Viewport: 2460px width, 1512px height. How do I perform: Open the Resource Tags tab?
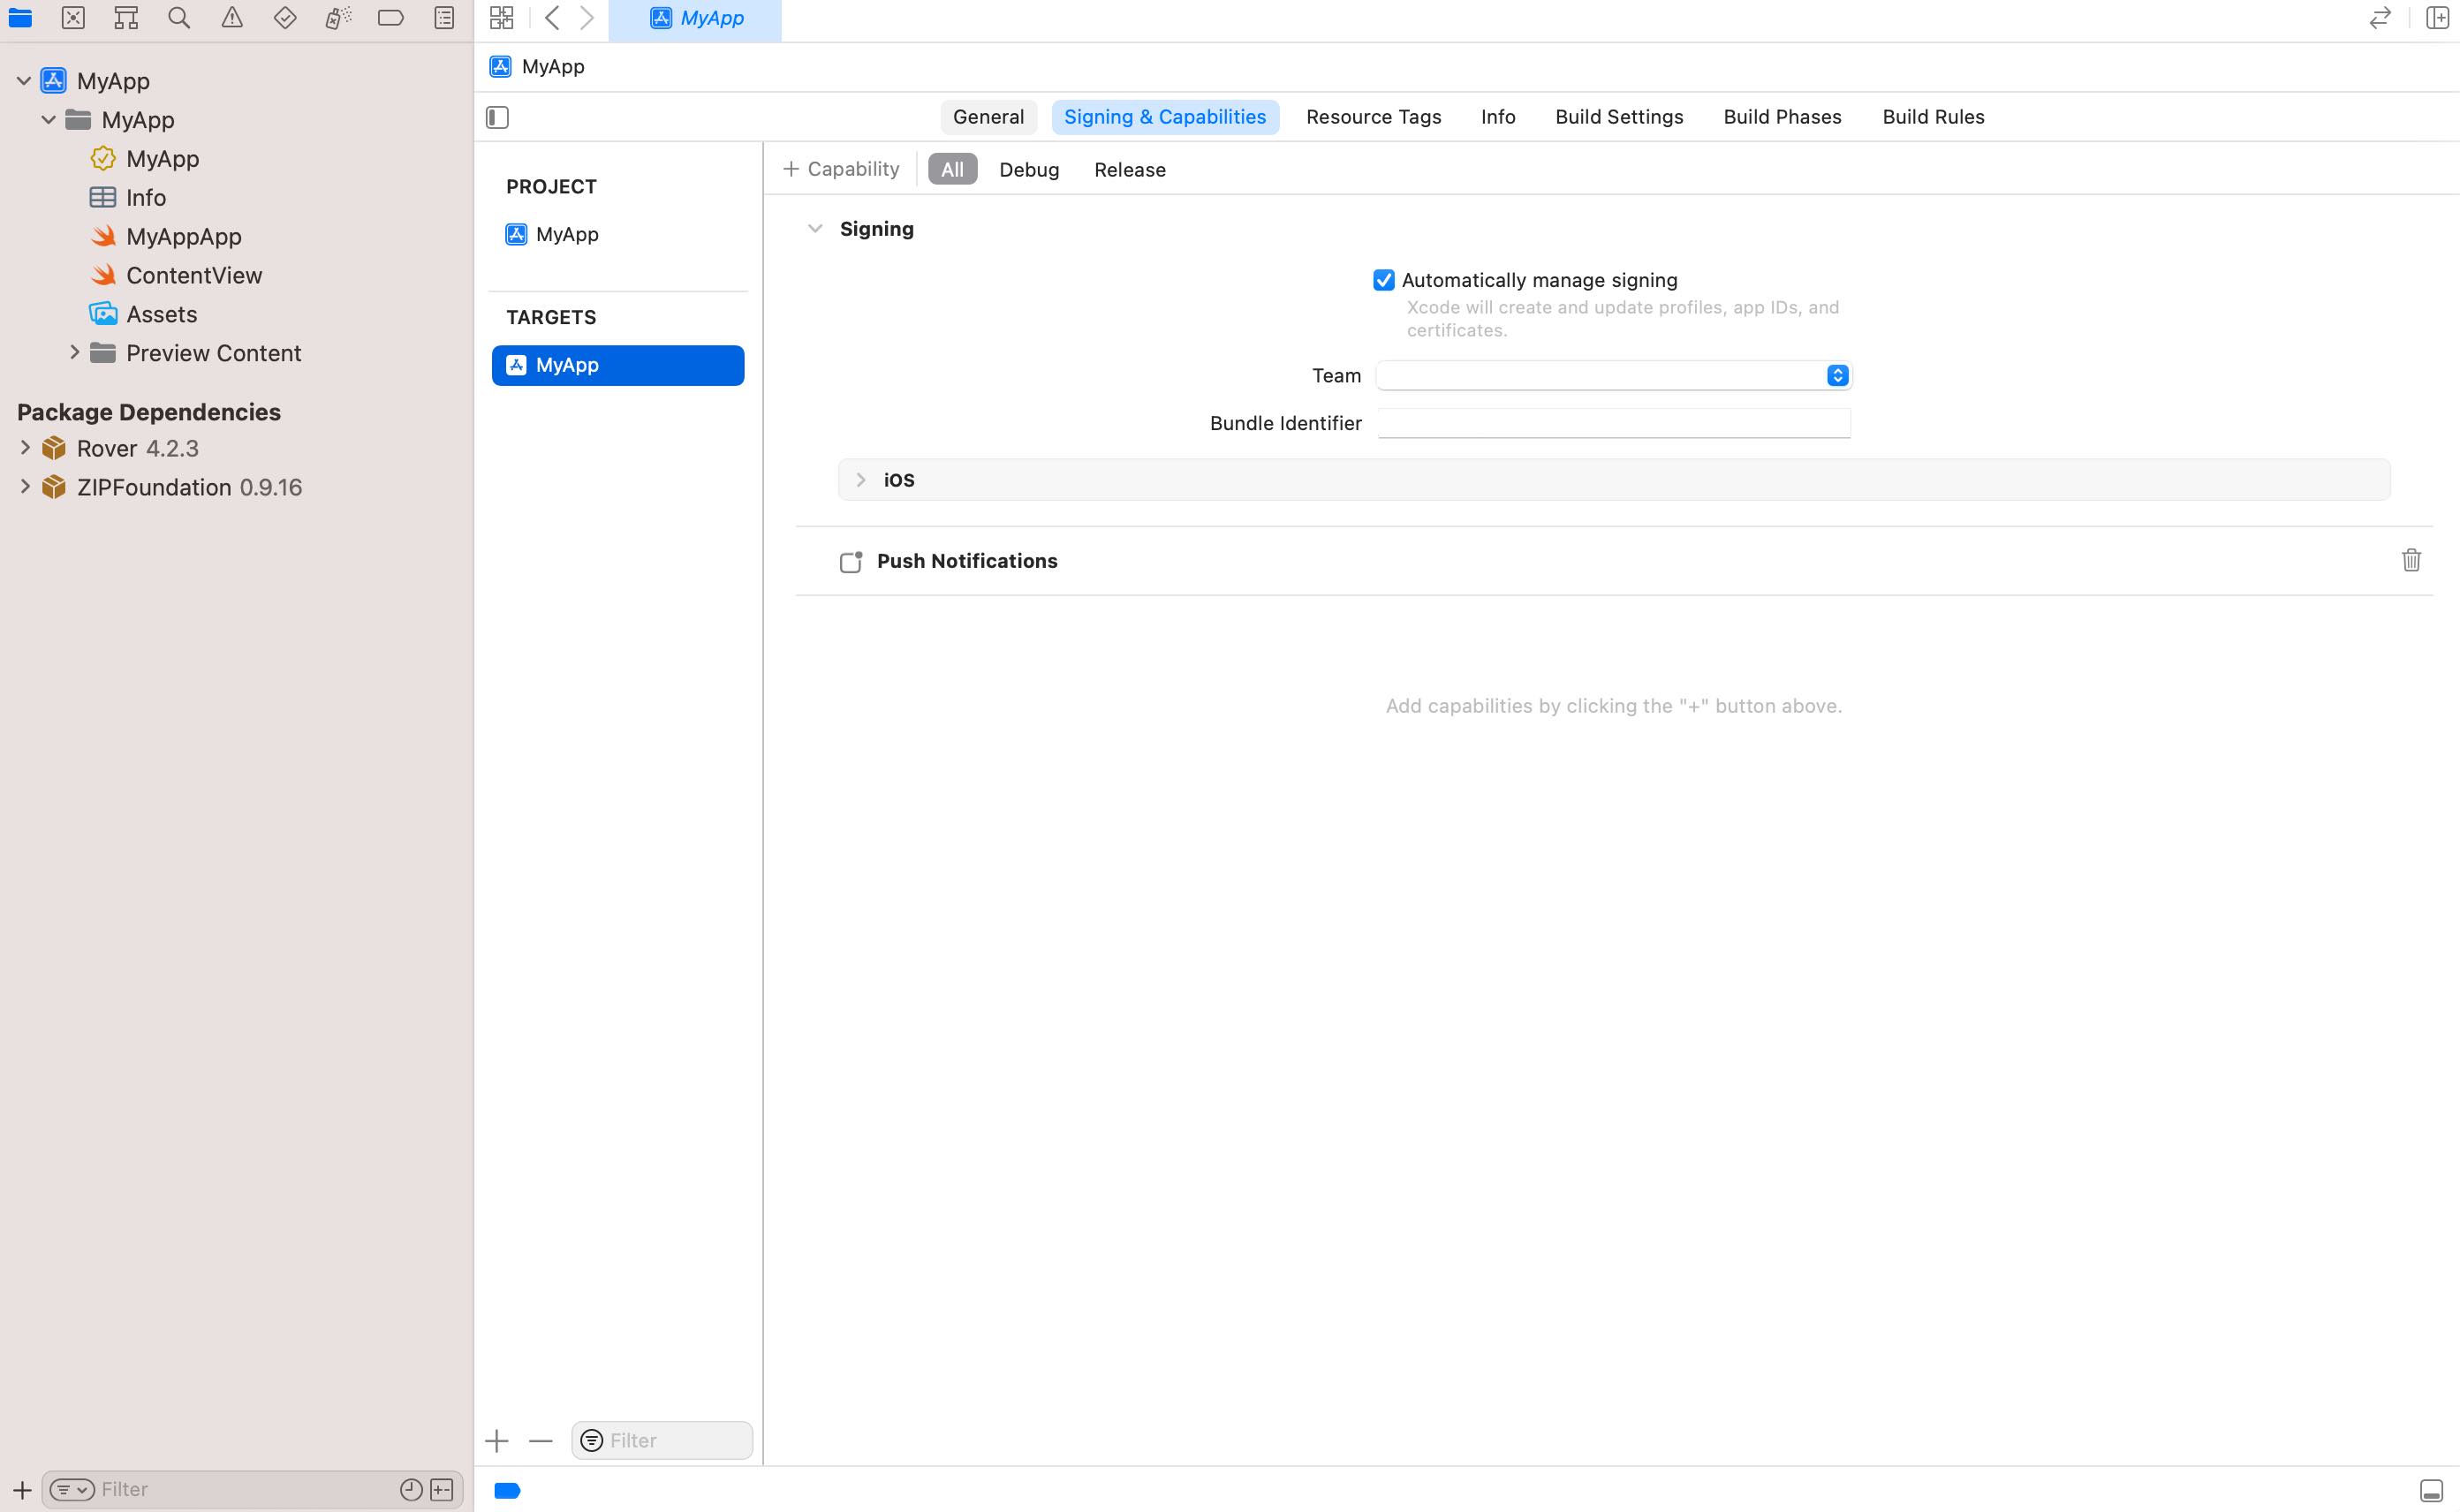tap(1373, 117)
